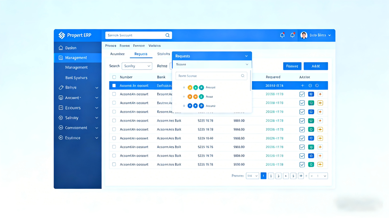This screenshot has width=389, height=218.
Task: Click the Selnirty gear icon in sidebar
Action: 61,118
